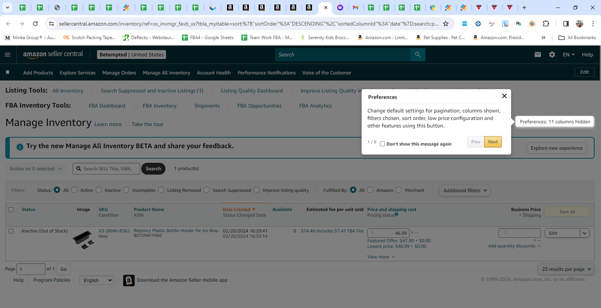Click the product thumbnail image
This screenshot has width=601, height=308.
click(x=83, y=240)
